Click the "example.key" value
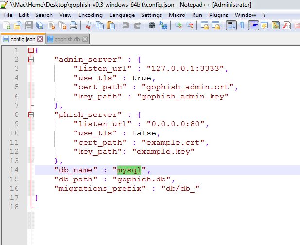Image resolution: width=300 pixels, height=245 pixels. coord(163,152)
